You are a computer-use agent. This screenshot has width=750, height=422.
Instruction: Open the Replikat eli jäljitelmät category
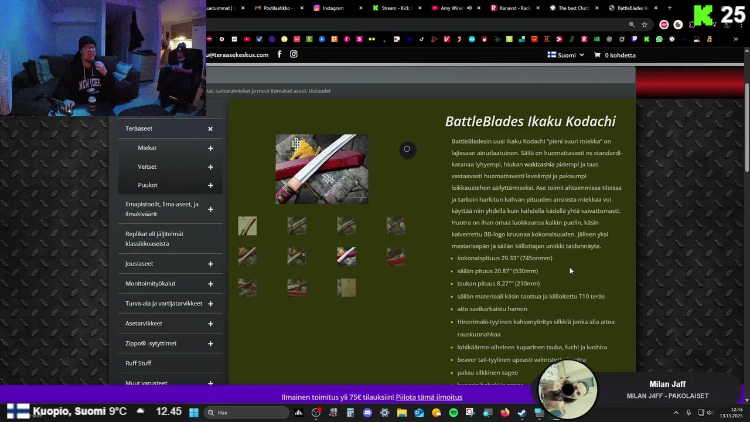[x=154, y=239]
